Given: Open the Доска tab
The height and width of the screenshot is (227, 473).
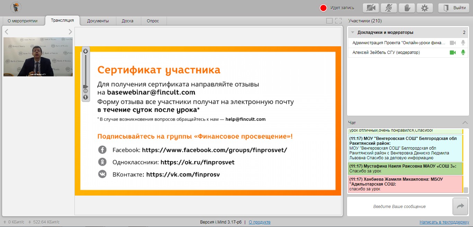Looking at the screenshot, I should tap(128, 21).
